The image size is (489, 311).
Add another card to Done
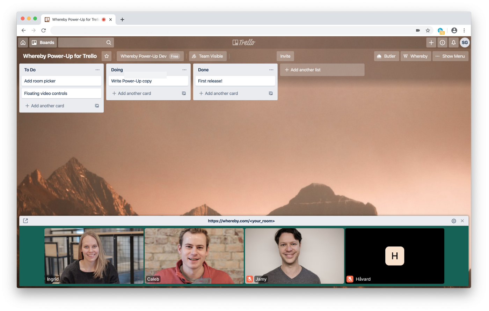point(219,94)
